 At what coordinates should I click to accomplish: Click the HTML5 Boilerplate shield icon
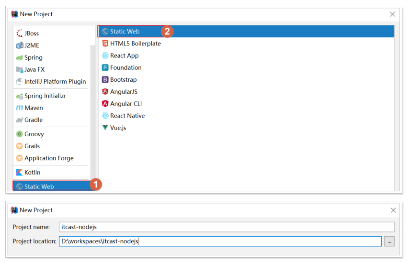coord(105,44)
